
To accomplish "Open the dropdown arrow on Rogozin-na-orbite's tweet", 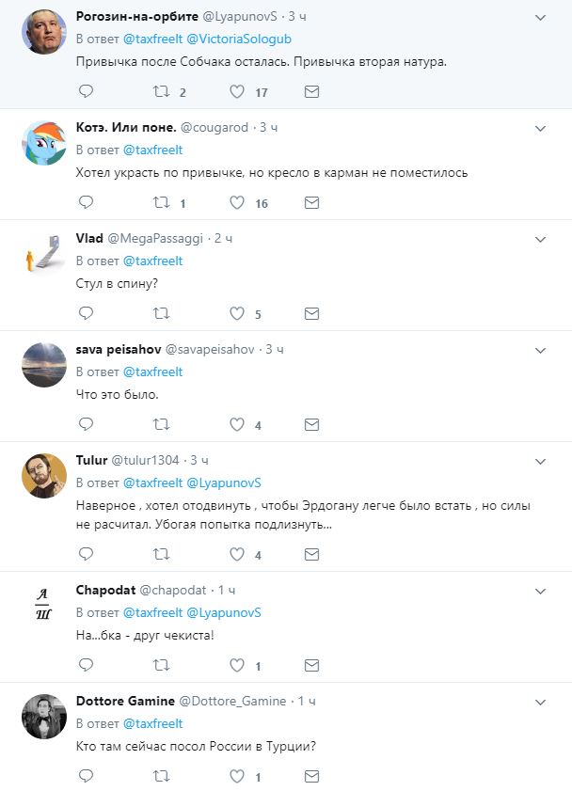I will (x=540, y=17).
